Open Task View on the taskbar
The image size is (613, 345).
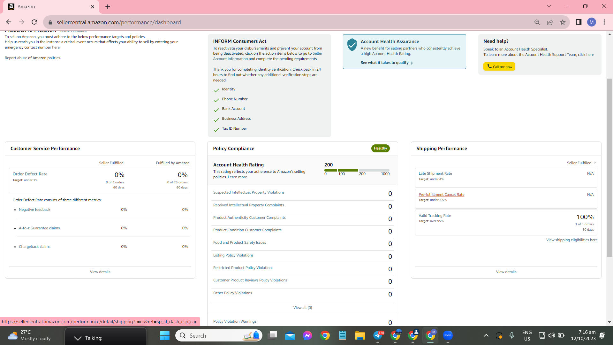pyautogui.click(x=272, y=335)
